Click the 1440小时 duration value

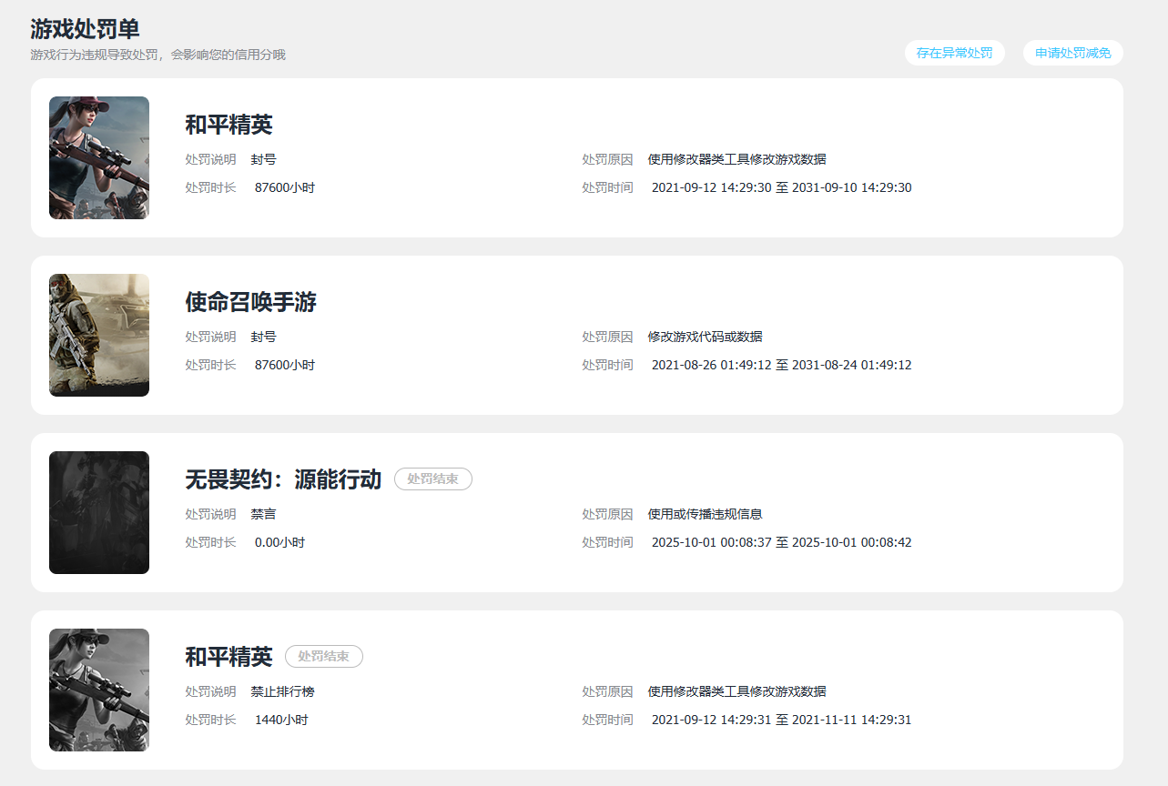tap(281, 720)
